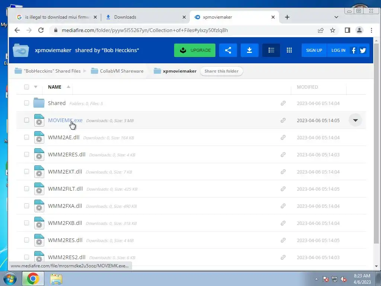
Task: Toggle sort order arrow next to NAME
Action: coord(68,86)
